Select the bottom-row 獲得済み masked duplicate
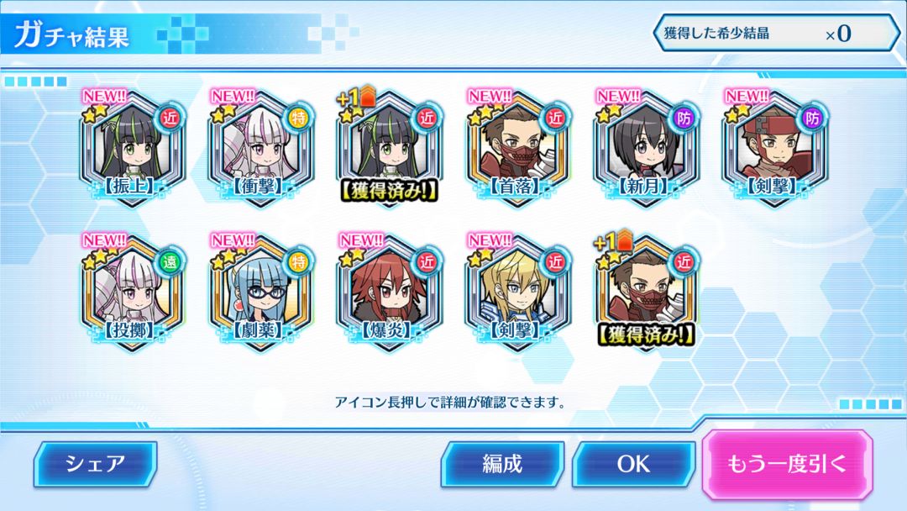Screen dimensions: 907x511 (646, 292)
